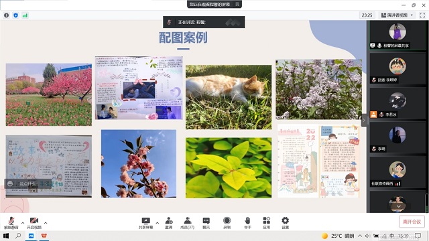
Task: Click the 2022 poster layout image
Action: coord(318,161)
